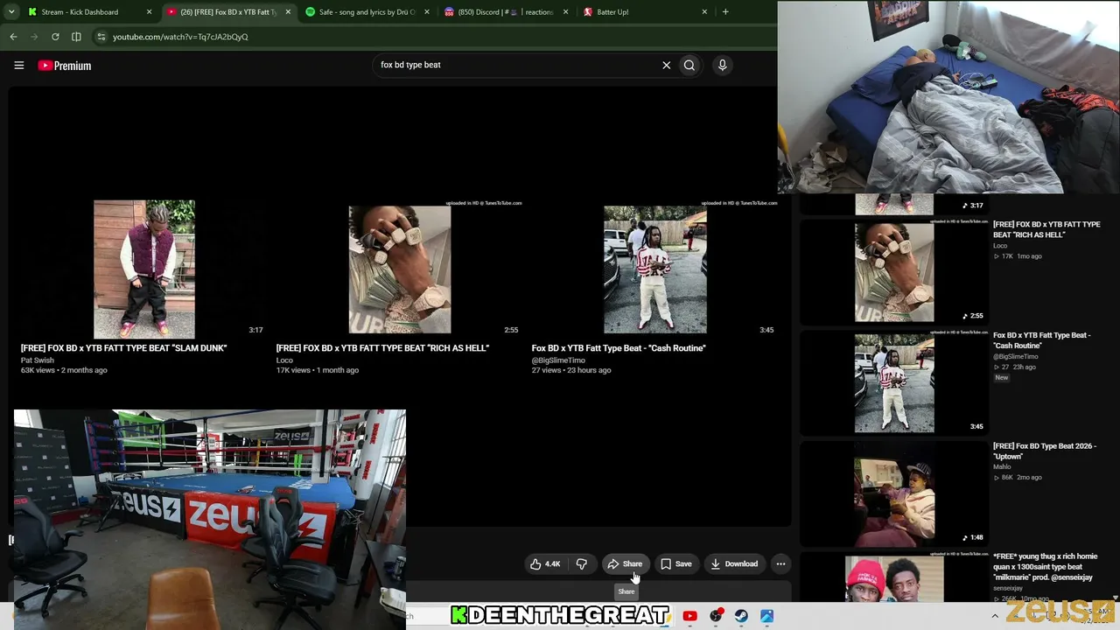Close the Discord reactions tab
Viewport: 1120px width, 630px height.
[565, 12]
